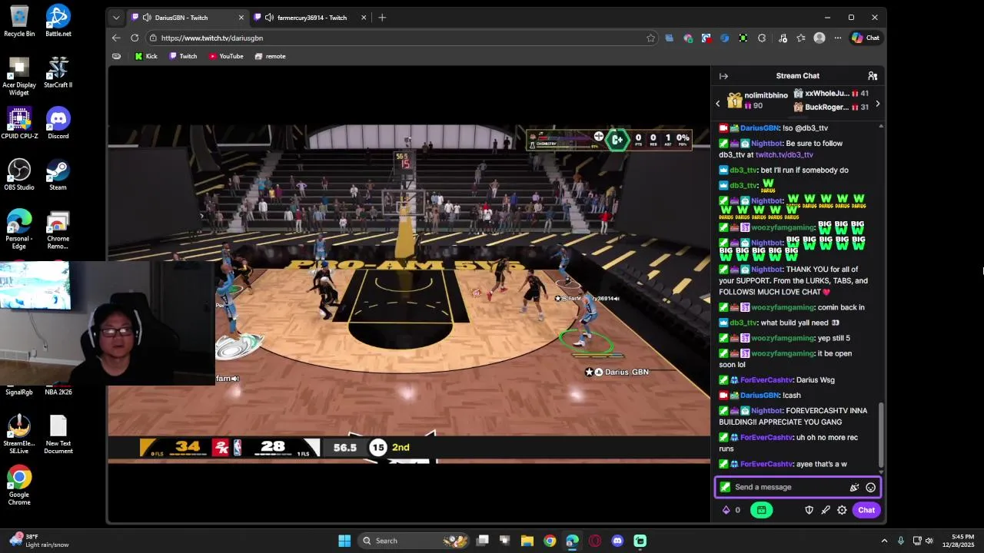This screenshot has width=984, height=553.
Task: Open the Twitch bookmark
Action: [x=183, y=56]
